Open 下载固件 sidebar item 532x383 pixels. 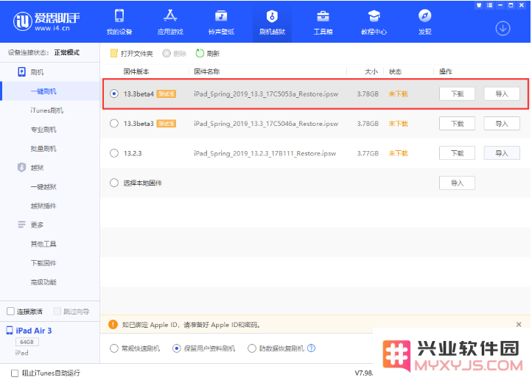click(x=43, y=263)
